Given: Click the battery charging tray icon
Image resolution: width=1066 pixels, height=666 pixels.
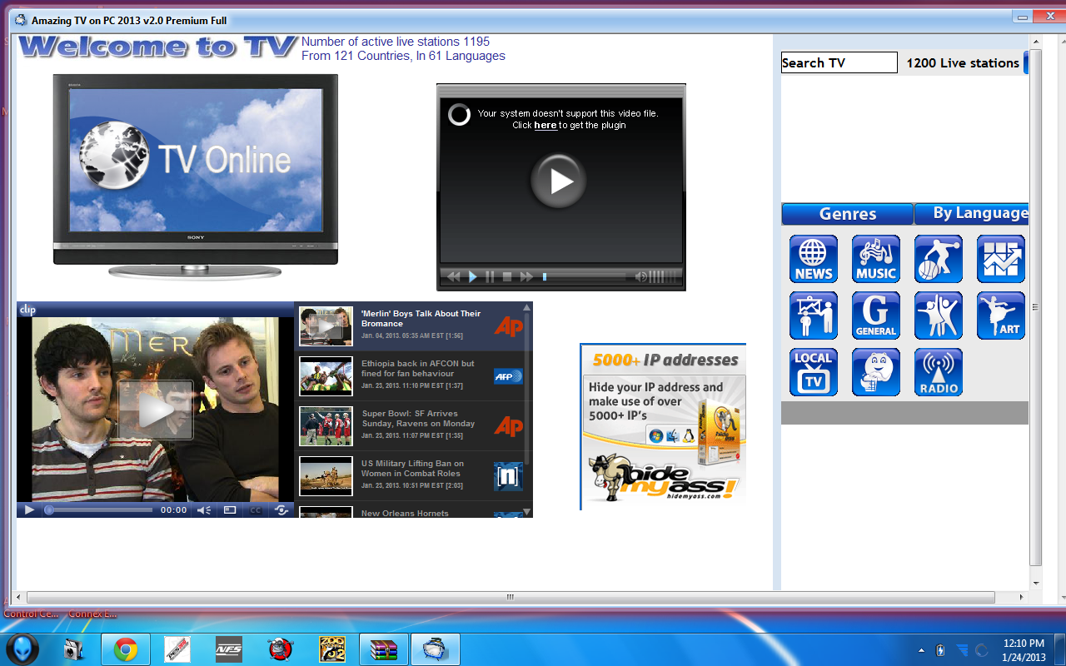Looking at the screenshot, I should pyautogui.click(x=941, y=650).
